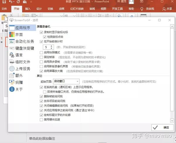176x143 pixels.
Task: Click the PowerPoint undo arrow
Action: pyautogui.click(x=11, y=2)
